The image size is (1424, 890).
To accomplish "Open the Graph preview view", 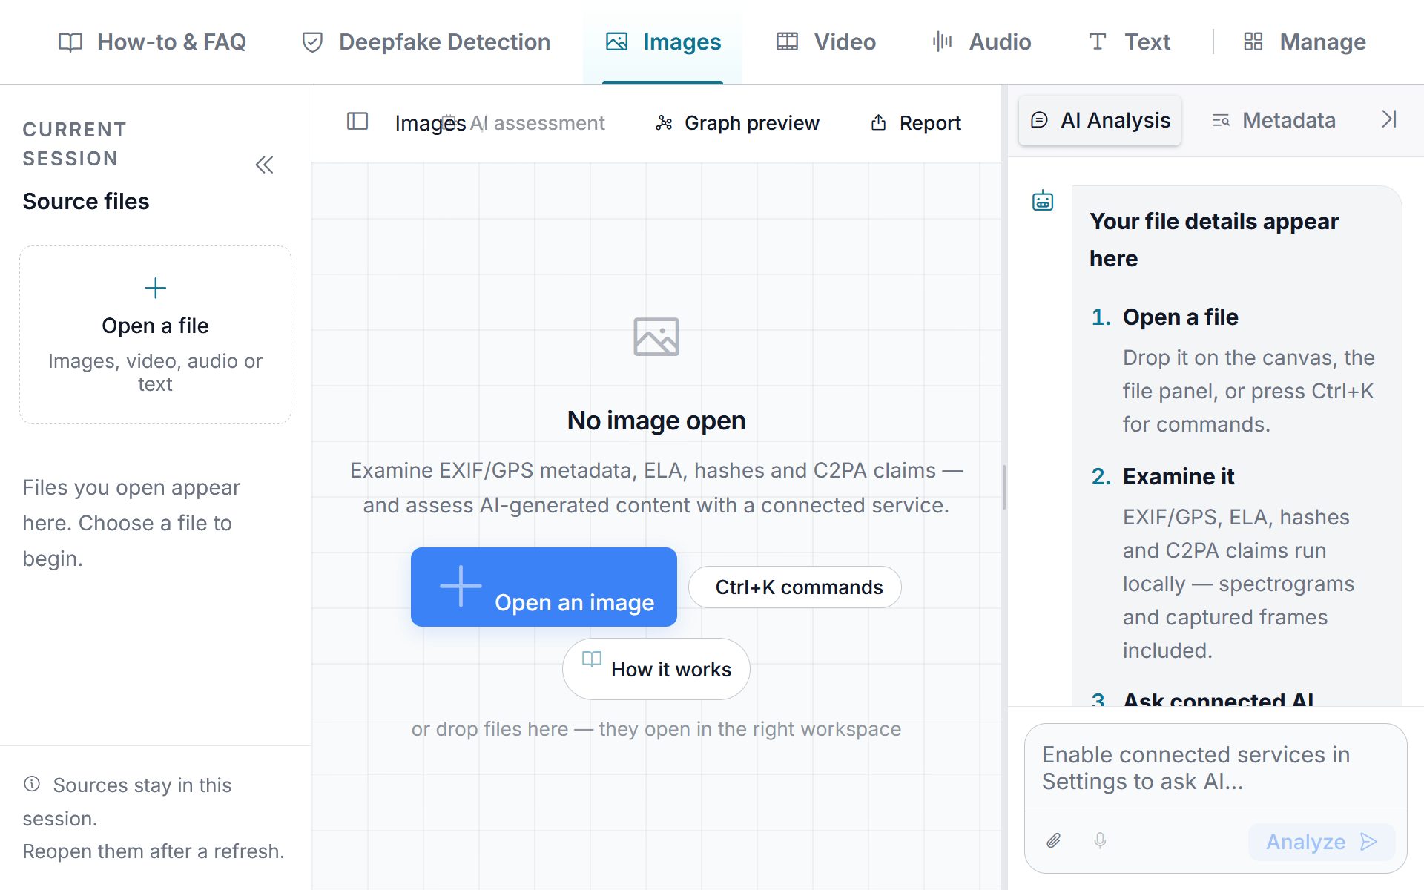I will pyautogui.click(x=737, y=123).
